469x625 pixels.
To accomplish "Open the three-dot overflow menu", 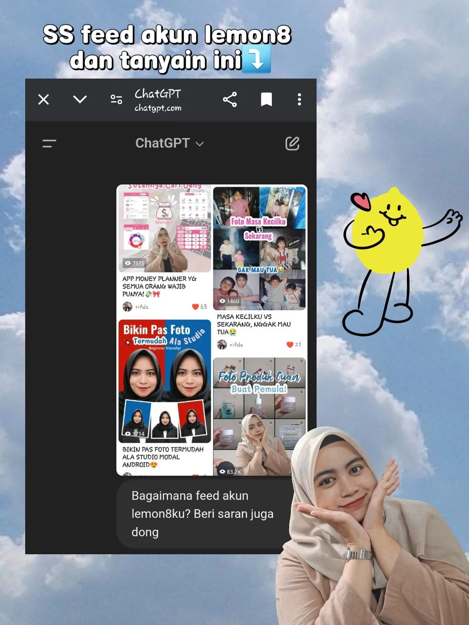I will (x=299, y=100).
